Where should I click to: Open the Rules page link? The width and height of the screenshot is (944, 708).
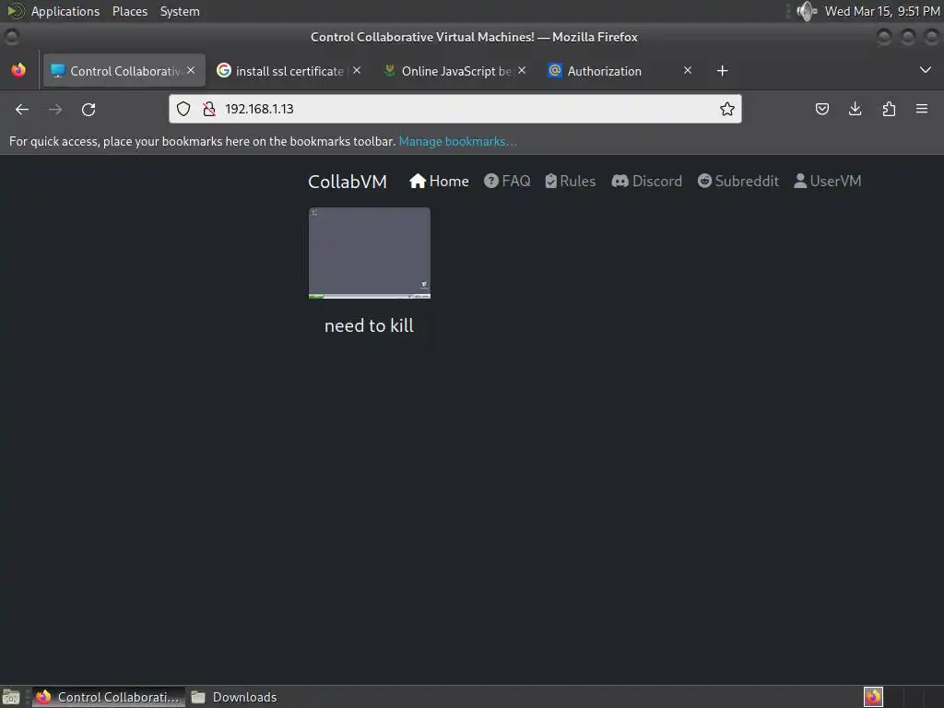point(570,182)
